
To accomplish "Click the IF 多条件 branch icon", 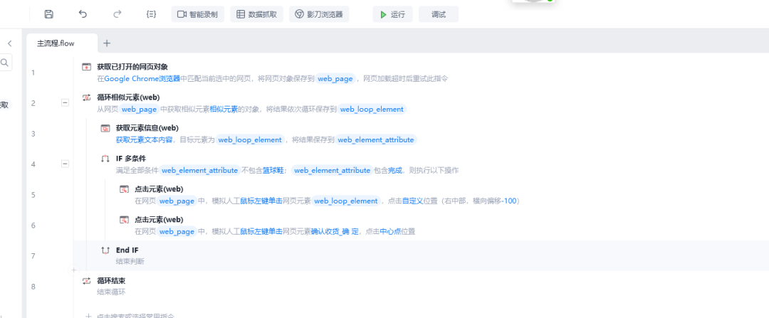I will [x=105, y=159].
